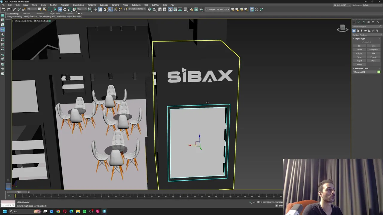Open Create Selection Set dropdown
The image size is (383, 215).
137,9
